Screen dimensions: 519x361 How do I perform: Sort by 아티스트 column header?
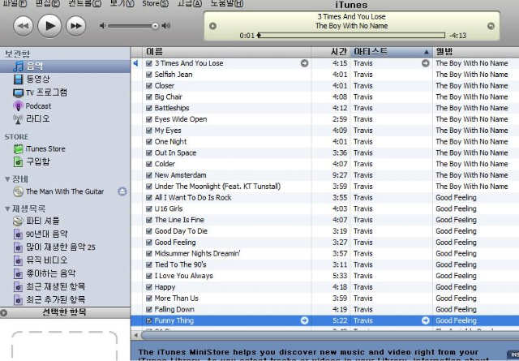coord(391,52)
